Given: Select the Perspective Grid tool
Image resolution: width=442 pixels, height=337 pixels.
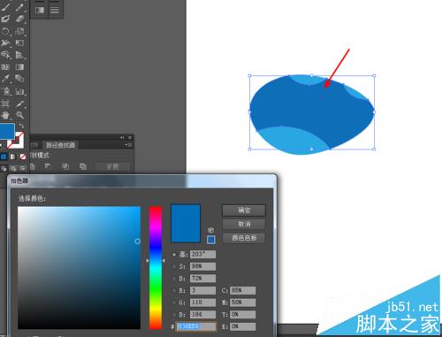Looking at the screenshot, I should (19, 55).
